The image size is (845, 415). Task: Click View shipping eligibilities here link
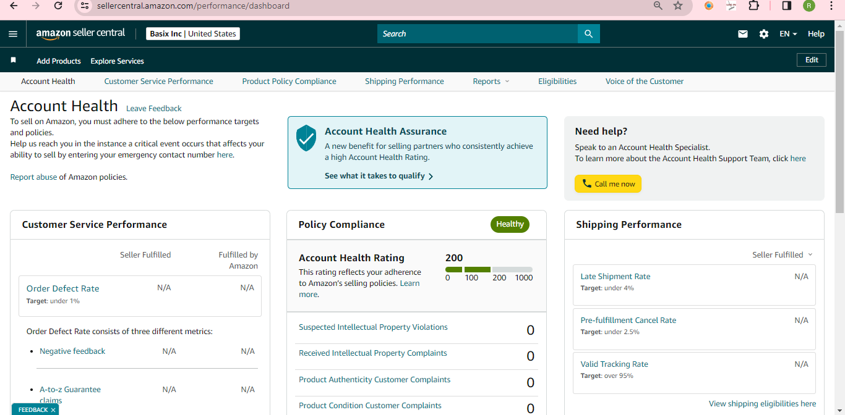click(762, 404)
